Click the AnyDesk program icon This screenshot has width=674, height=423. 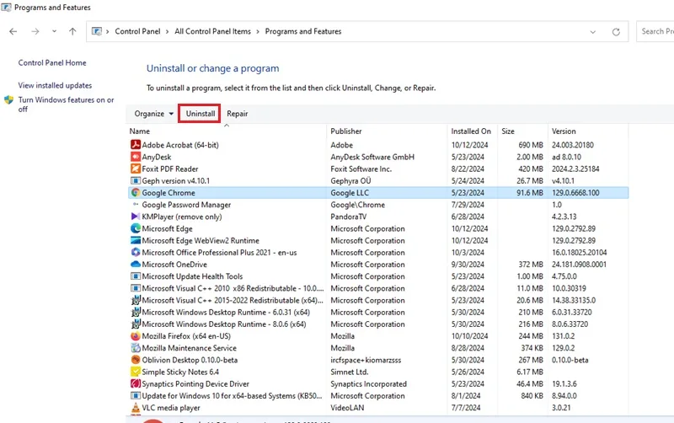(136, 157)
